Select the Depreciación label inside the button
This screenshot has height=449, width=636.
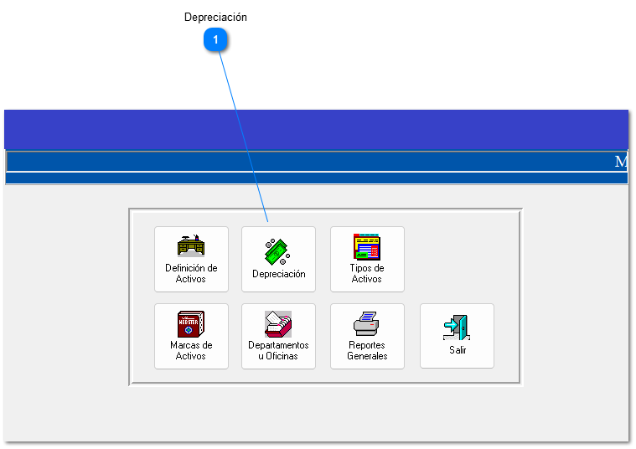(278, 274)
